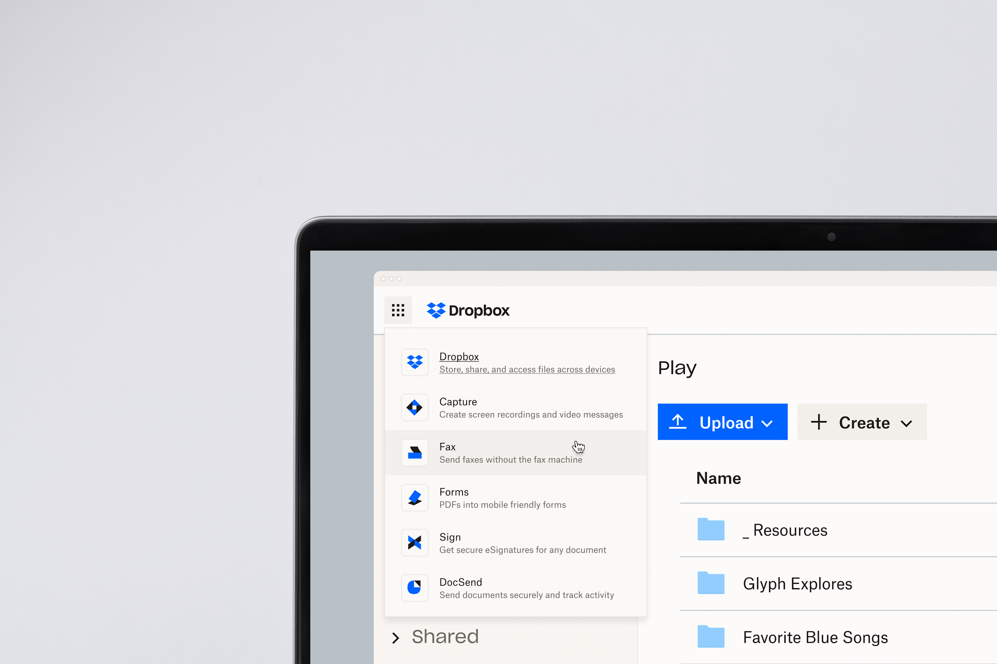Click the Sign app icon

coord(415,543)
